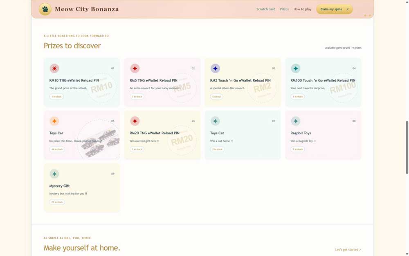Click 'A special silver-tier reward.' description
This screenshot has height=256, width=409.
click(227, 88)
